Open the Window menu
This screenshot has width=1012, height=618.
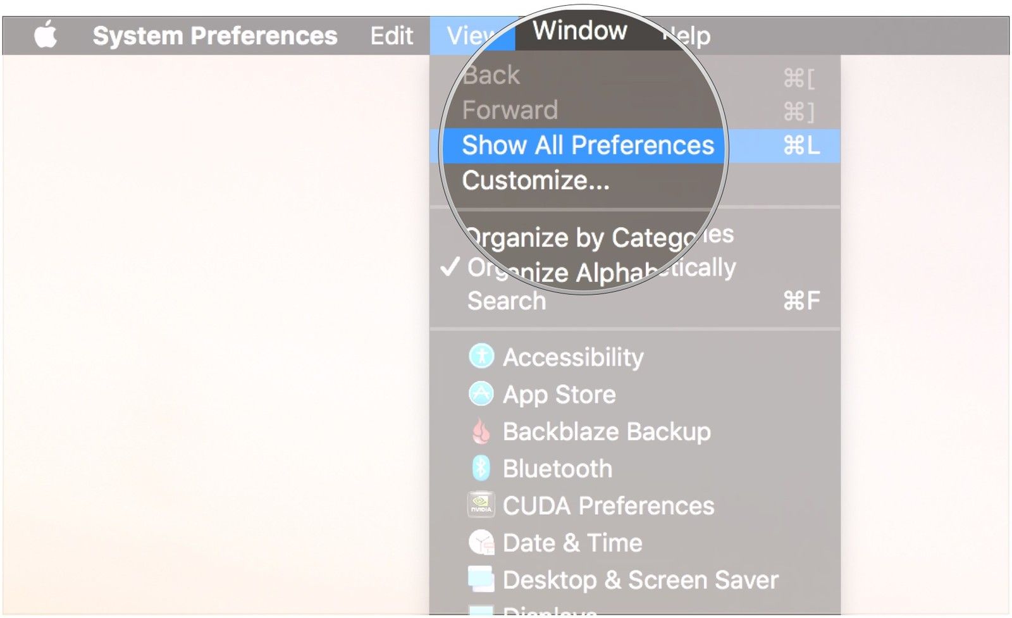579,31
